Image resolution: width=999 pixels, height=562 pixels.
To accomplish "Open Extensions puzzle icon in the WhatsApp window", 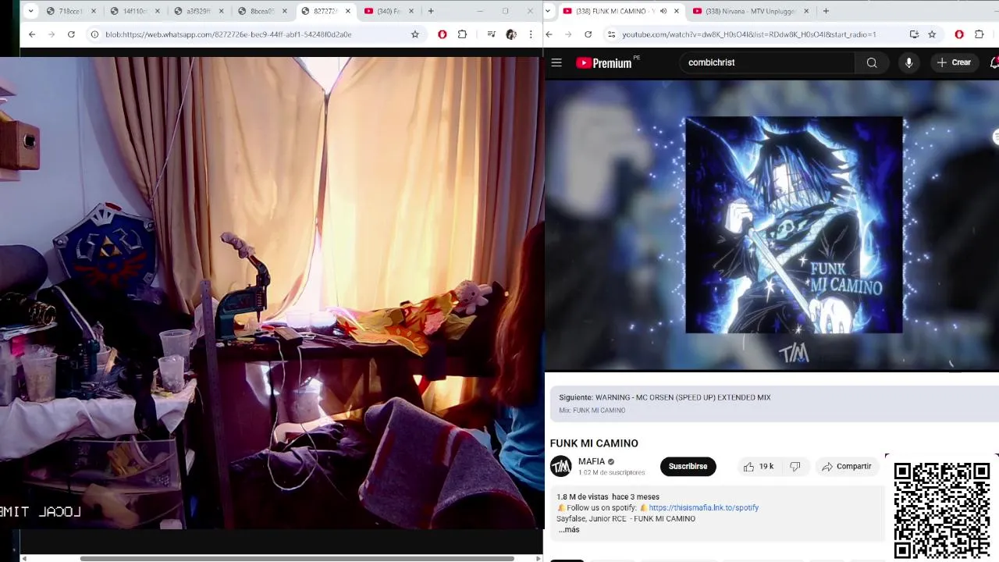I will point(462,34).
